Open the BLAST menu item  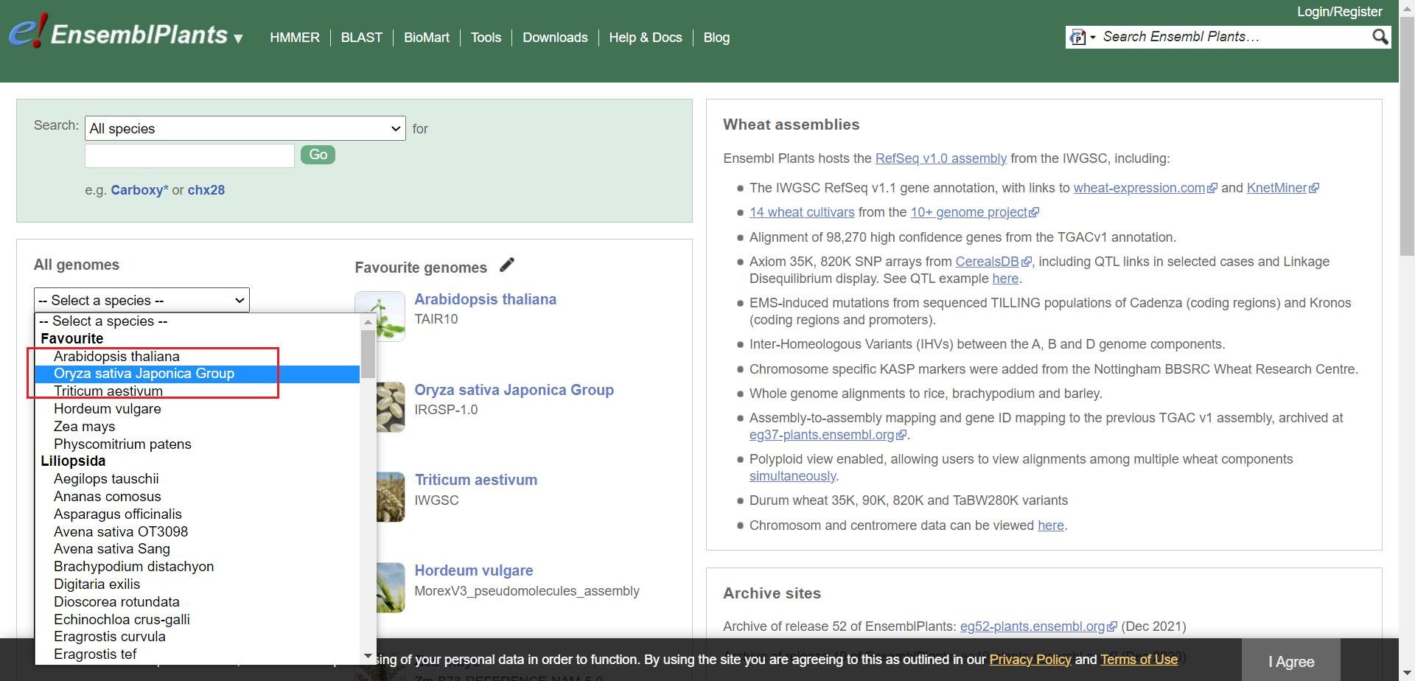362,38
